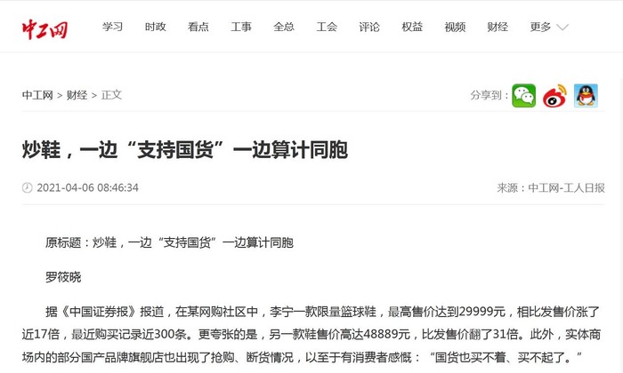The width and height of the screenshot is (623, 373).
Task: Go to the 权益 section
Action: [412, 27]
